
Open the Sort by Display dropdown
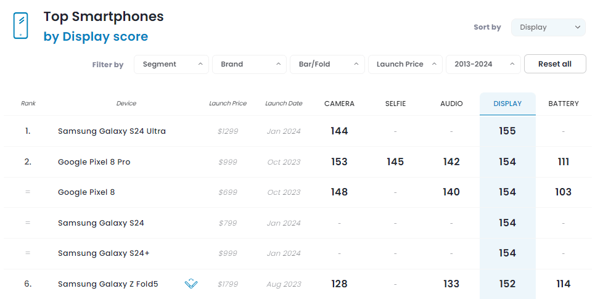[x=548, y=27]
